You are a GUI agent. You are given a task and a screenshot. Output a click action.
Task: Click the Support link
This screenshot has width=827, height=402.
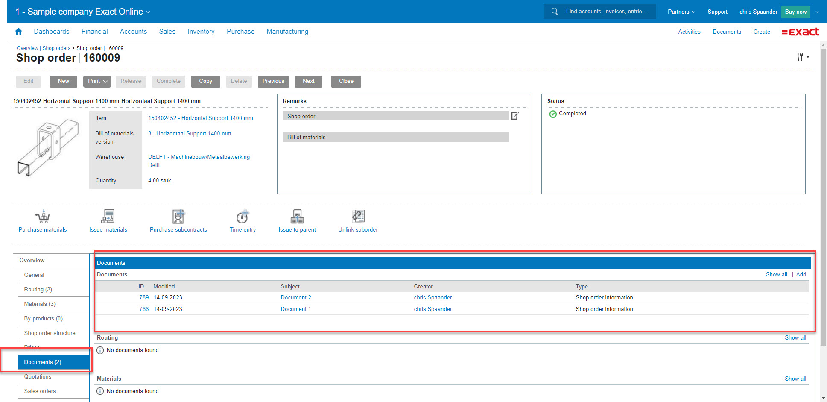click(717, 12)
